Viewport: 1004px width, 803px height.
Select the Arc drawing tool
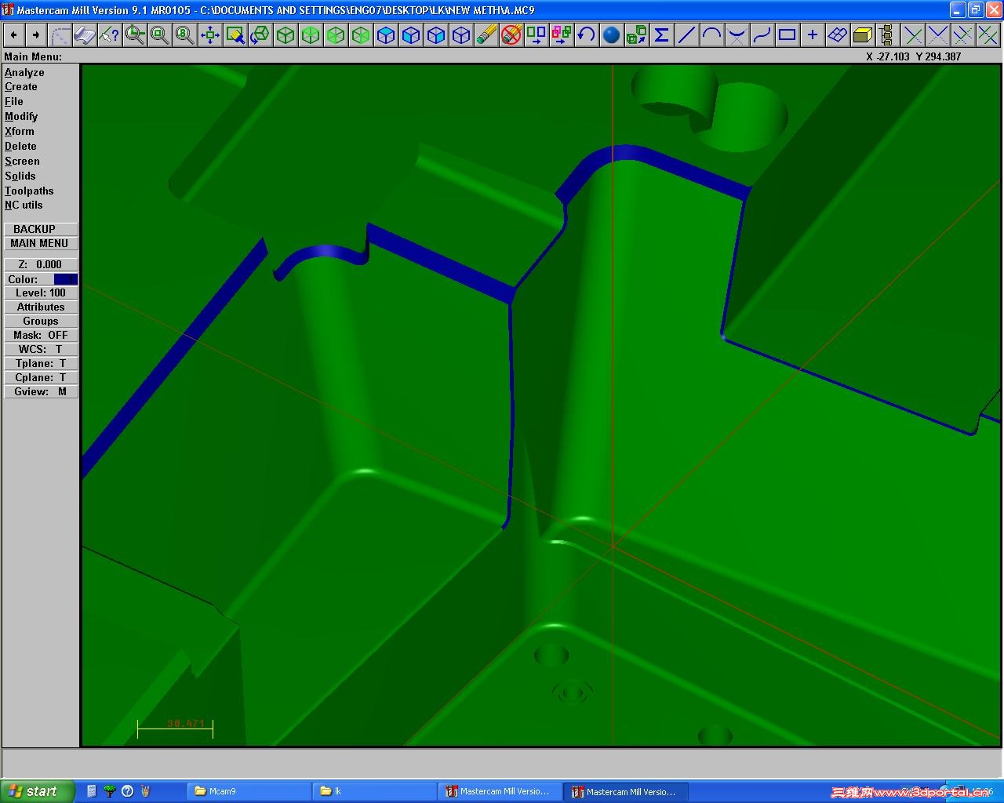pyautogui.click(x=712, y=35)
